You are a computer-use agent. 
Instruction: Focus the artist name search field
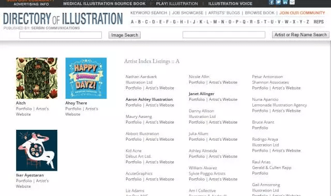[x=224, y=35]
